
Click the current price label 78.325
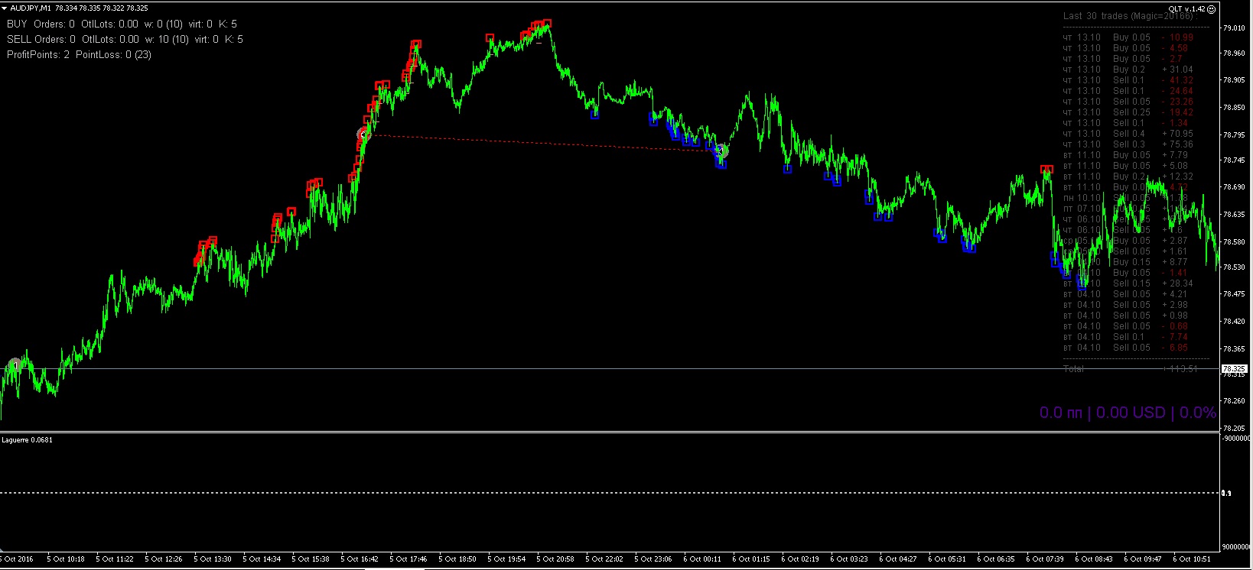tap(1235, 369)
